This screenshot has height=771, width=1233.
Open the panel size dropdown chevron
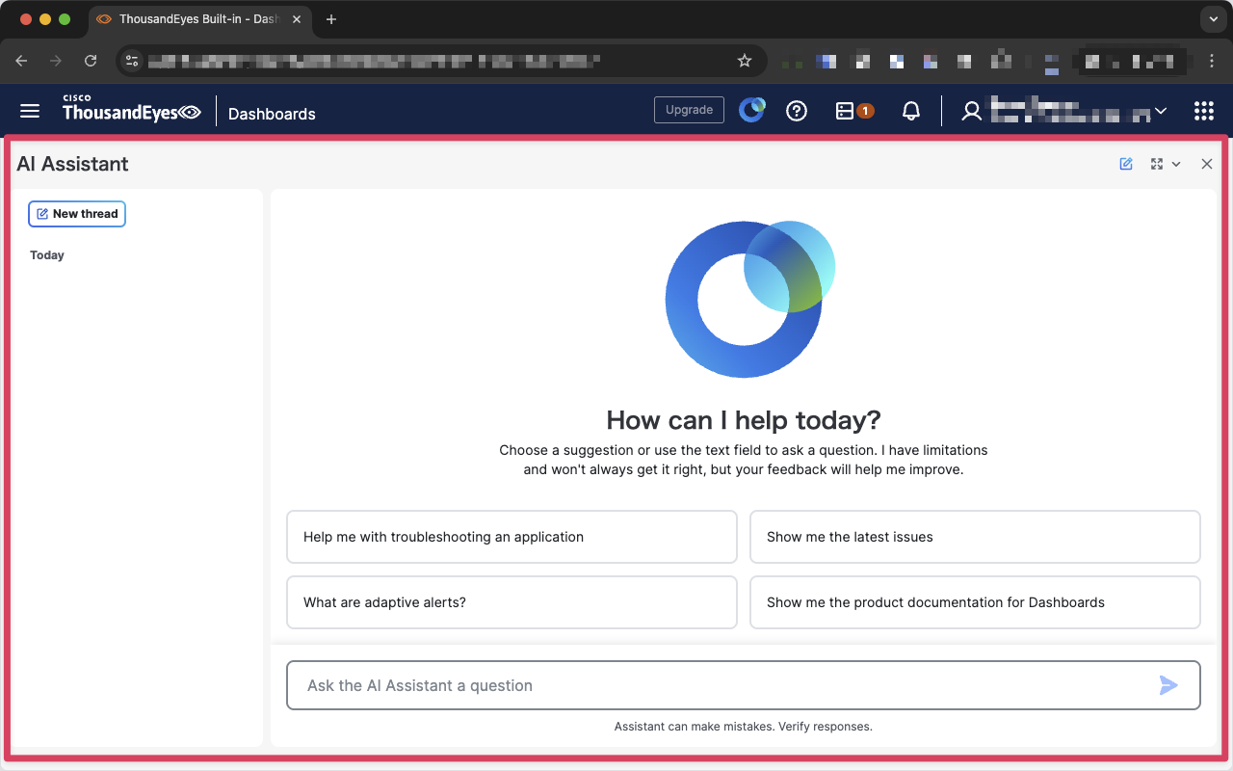pyautogui.click(x=1176, y=165)
